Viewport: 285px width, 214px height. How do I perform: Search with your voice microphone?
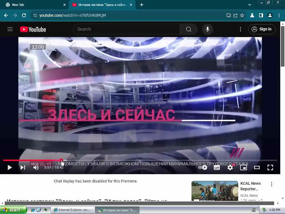coord(207,29)
